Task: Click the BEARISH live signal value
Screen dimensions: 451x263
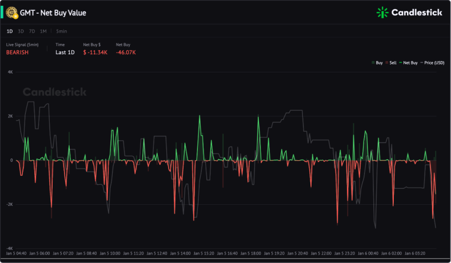Action: coord(17,52)
